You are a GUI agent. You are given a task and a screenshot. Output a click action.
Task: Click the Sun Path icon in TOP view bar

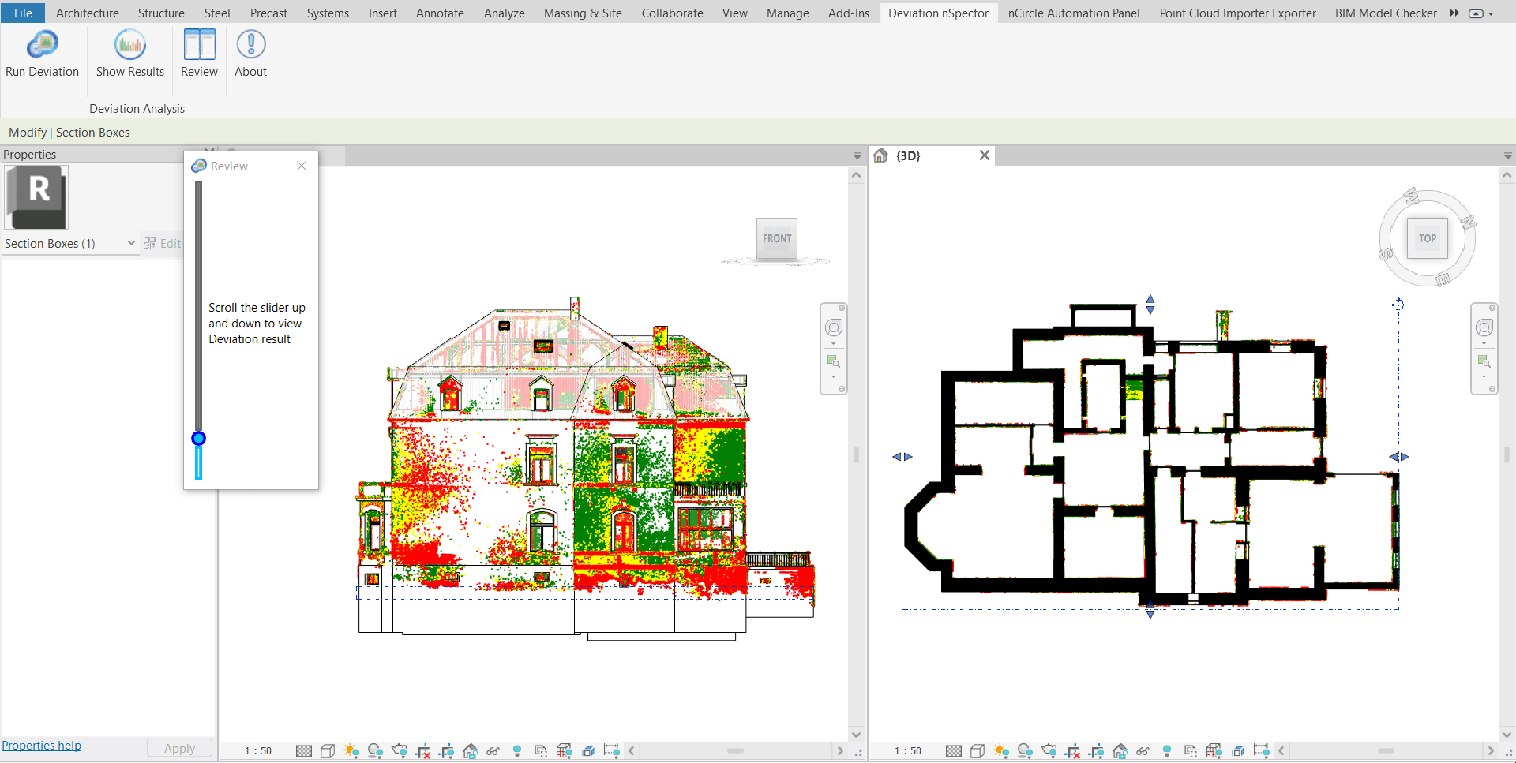click(1001, 751)
